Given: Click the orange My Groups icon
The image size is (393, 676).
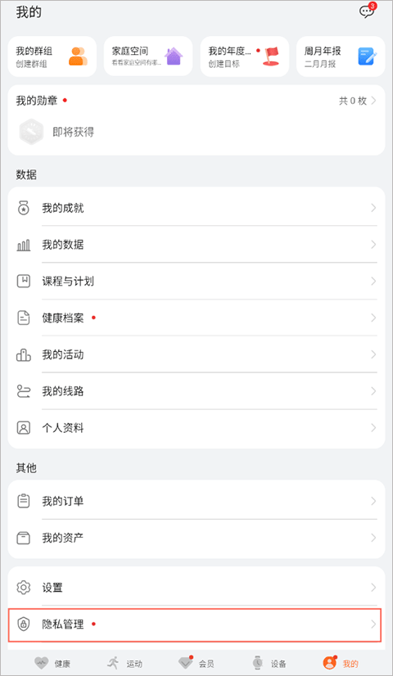Looking at the screenshot, I should [78, 56].
